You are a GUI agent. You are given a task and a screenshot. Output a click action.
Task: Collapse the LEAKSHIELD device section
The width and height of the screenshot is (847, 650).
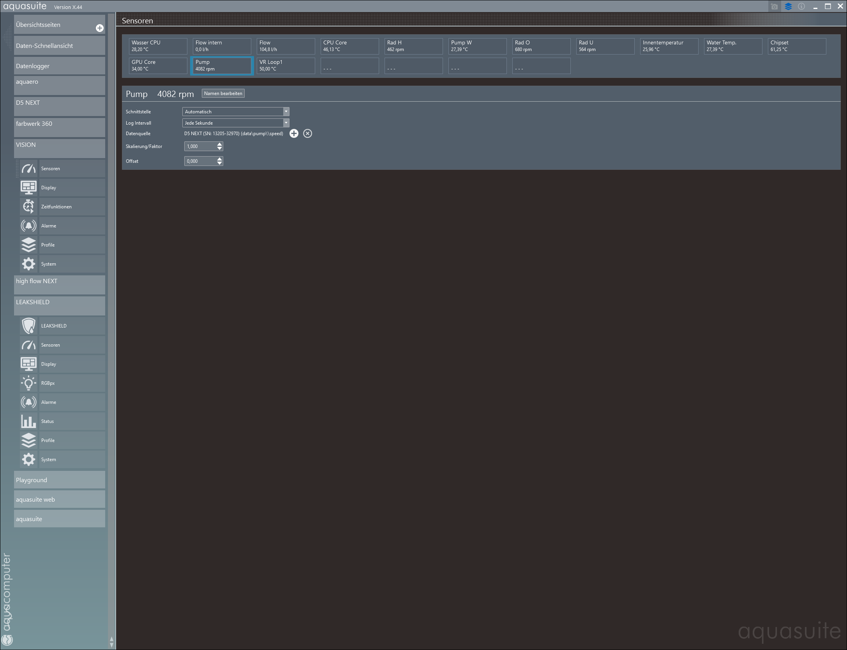(x=60, y=306)
